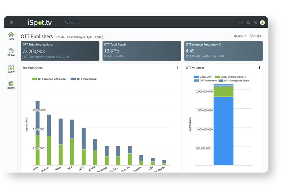Open the FILTER button

255,36
